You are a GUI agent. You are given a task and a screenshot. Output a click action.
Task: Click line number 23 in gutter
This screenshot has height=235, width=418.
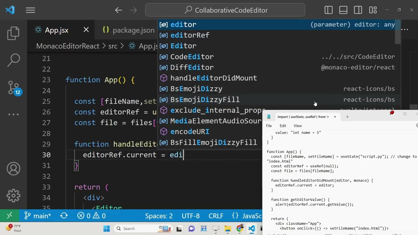coord(46,80)
